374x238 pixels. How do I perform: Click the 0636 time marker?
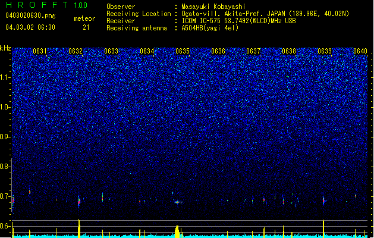218,51
